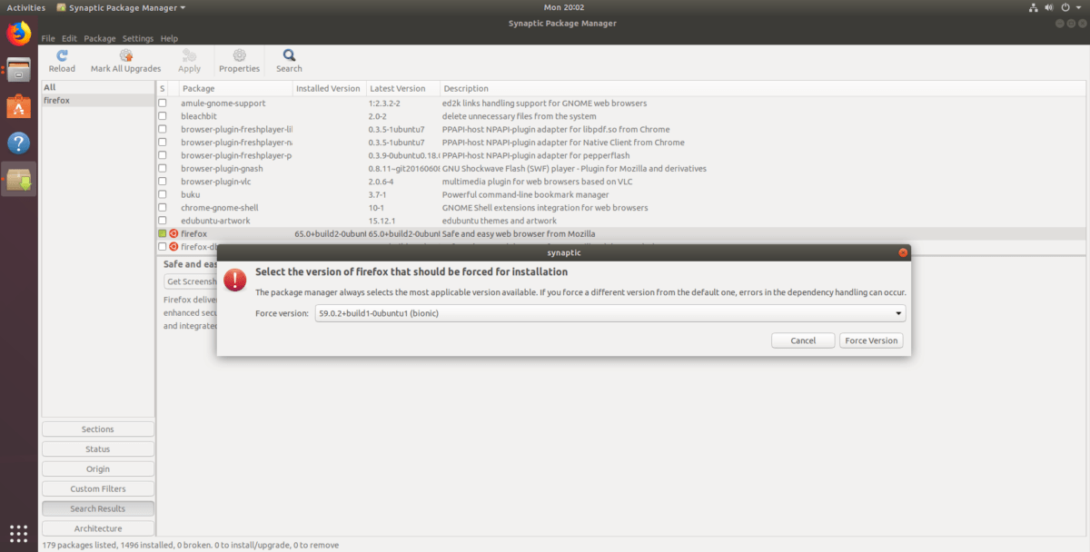Open Synaptic Package Manager app menu

[x=120, y=7]
